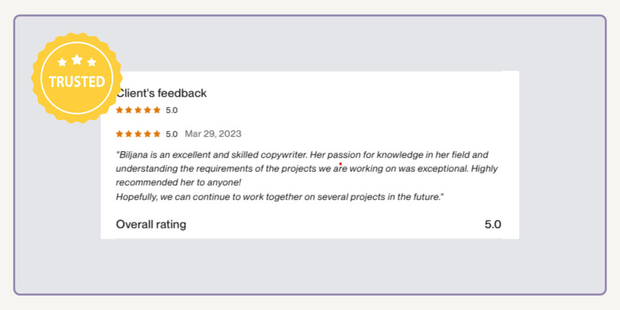620x310 pixels.
Task: Click the fourth star beside the review date
Action: [x=148, y=134]
